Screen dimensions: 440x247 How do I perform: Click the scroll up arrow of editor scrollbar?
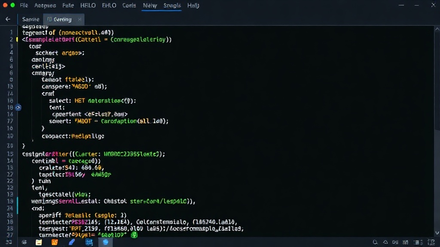tap(437, 29)
